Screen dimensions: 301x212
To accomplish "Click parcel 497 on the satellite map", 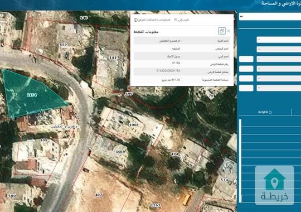I will coord(99,195).
